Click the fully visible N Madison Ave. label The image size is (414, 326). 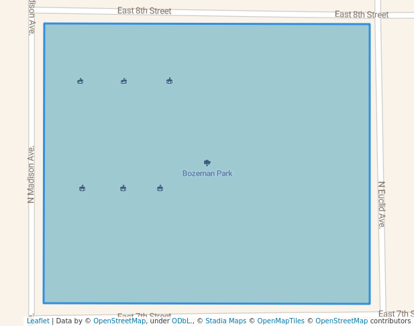(x=31, y=174)
